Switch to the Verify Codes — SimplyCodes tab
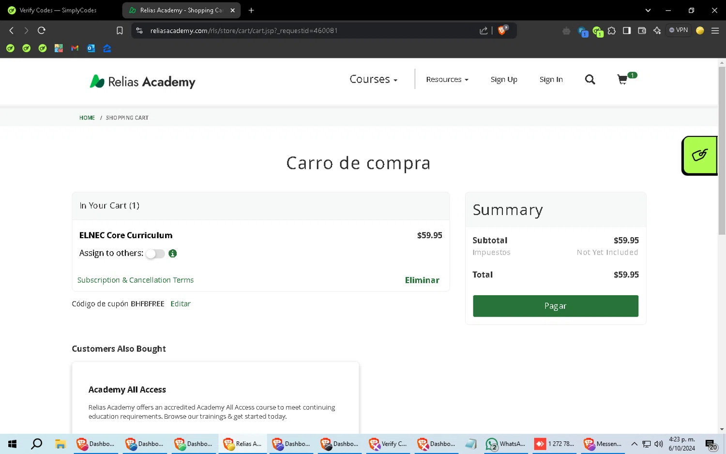This screenshot has width=726, height=454. (x=58, y=10)
